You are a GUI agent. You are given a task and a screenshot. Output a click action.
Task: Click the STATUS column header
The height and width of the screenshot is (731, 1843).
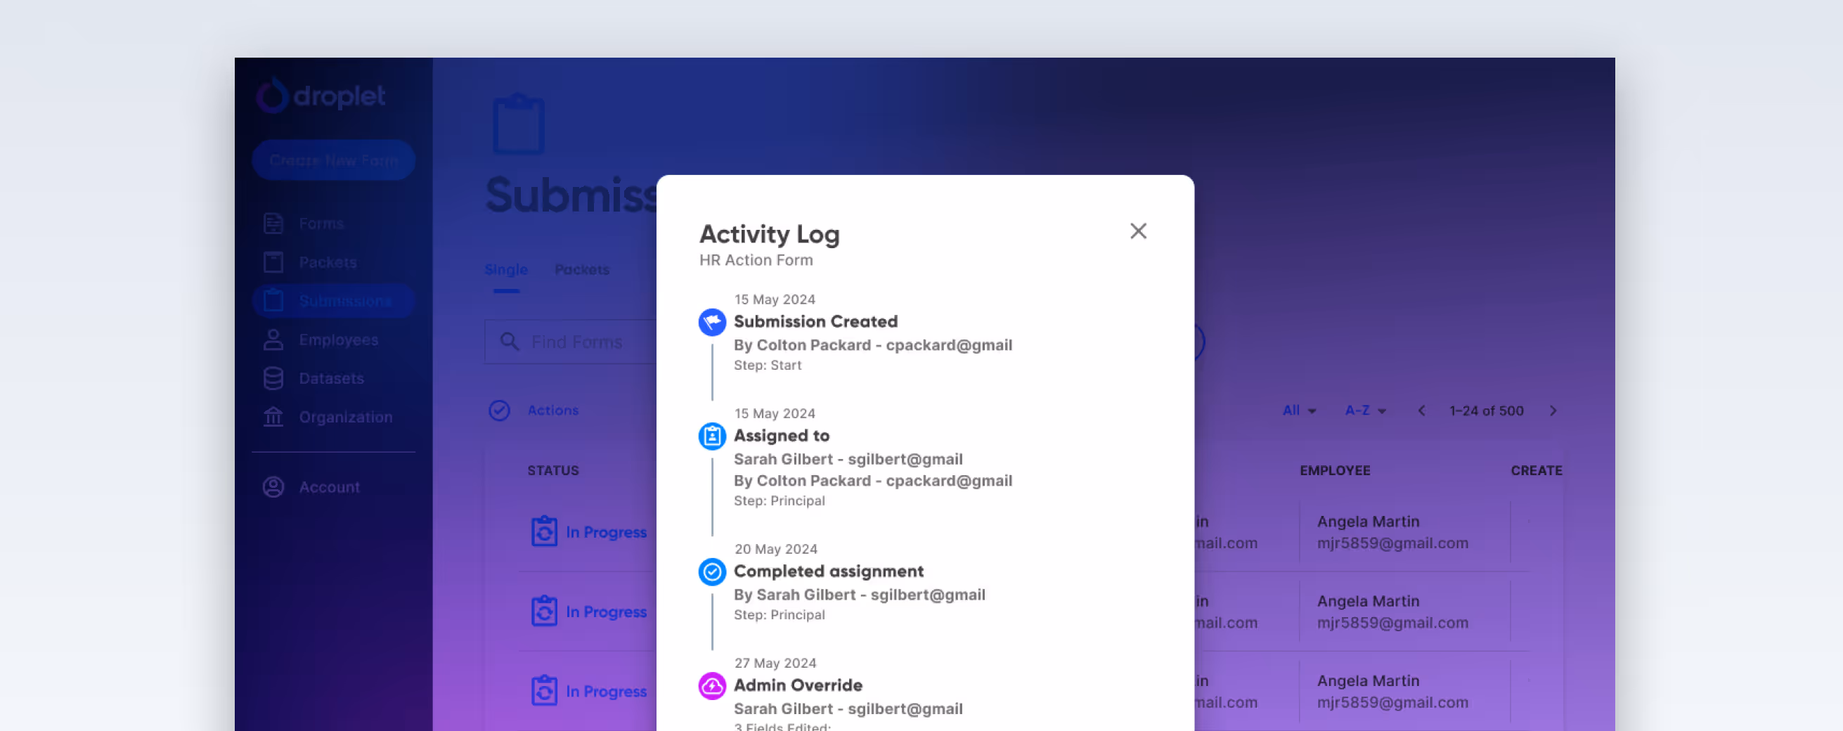pos(553,471)
